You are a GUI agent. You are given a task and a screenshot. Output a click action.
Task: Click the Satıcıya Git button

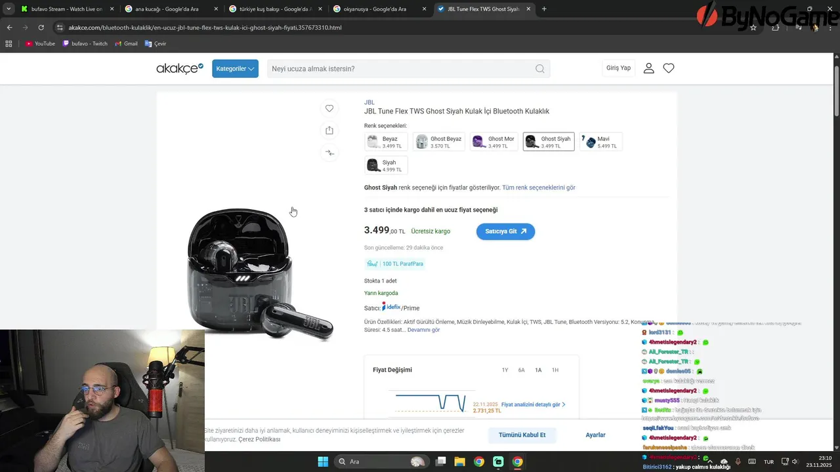click(505, 231)
